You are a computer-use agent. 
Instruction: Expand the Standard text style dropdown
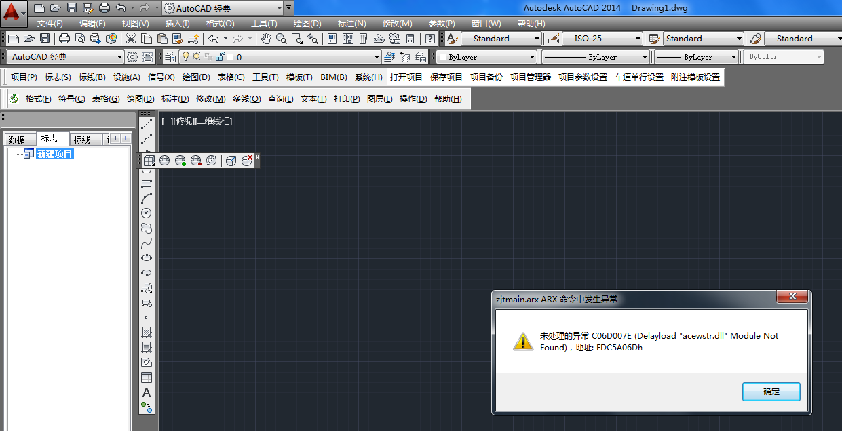537,39
